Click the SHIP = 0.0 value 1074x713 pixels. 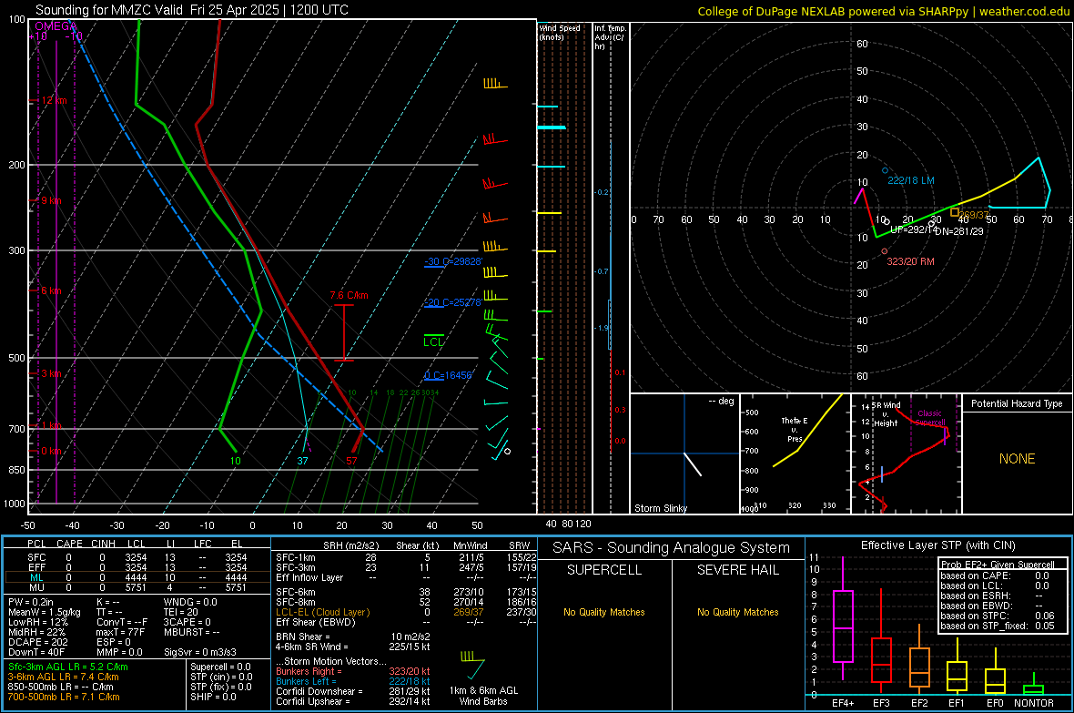click(x=213, y=697)
